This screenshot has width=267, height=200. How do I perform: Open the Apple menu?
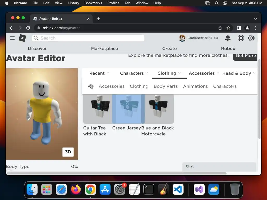coord(7,3)
